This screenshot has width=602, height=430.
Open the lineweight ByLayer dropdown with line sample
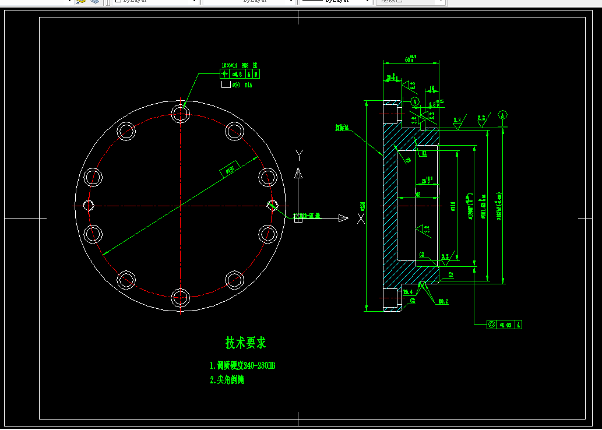(335, 1)
